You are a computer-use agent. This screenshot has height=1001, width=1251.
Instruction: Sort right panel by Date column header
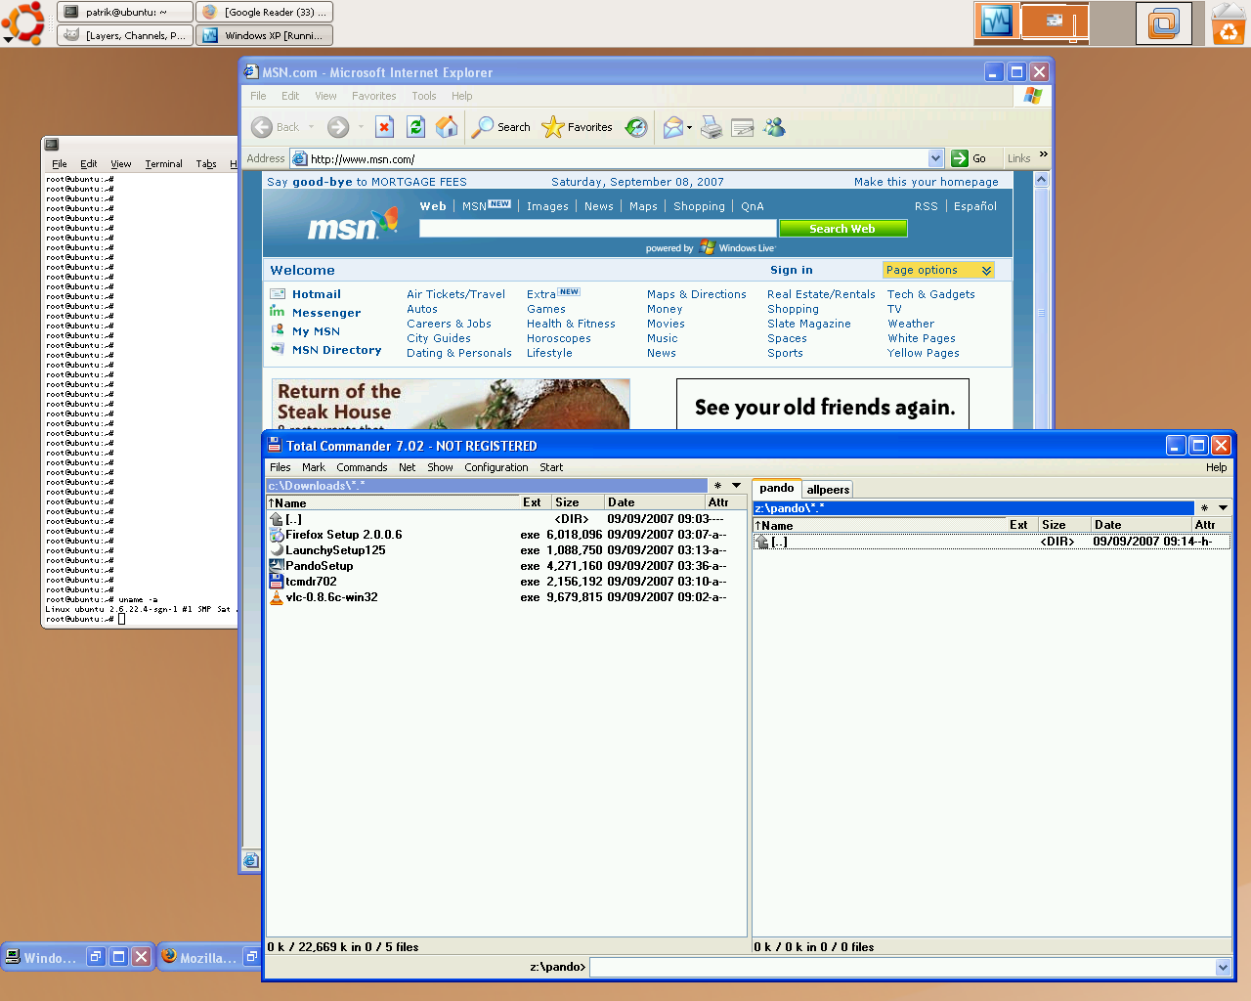1142,525
